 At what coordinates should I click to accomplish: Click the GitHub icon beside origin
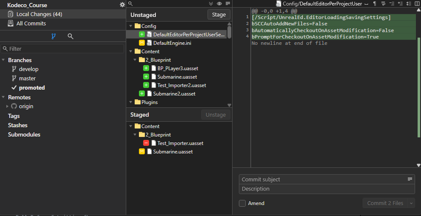14,106
